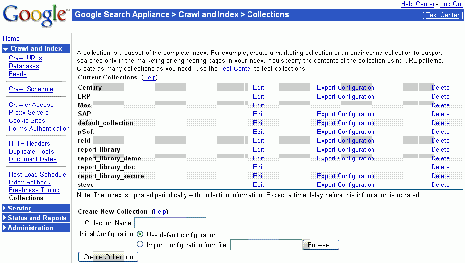Export Configuration for ERP collection

(345, 97)
